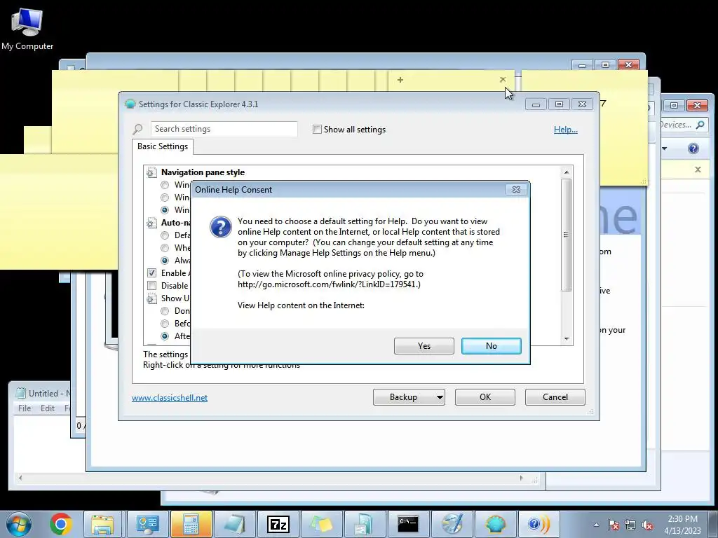The image size is (718, 538).
Task: Click Yes to view online Help content
Action: (x=424, y=346)
